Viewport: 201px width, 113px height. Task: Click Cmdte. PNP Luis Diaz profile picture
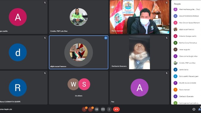tap(79, 17)
